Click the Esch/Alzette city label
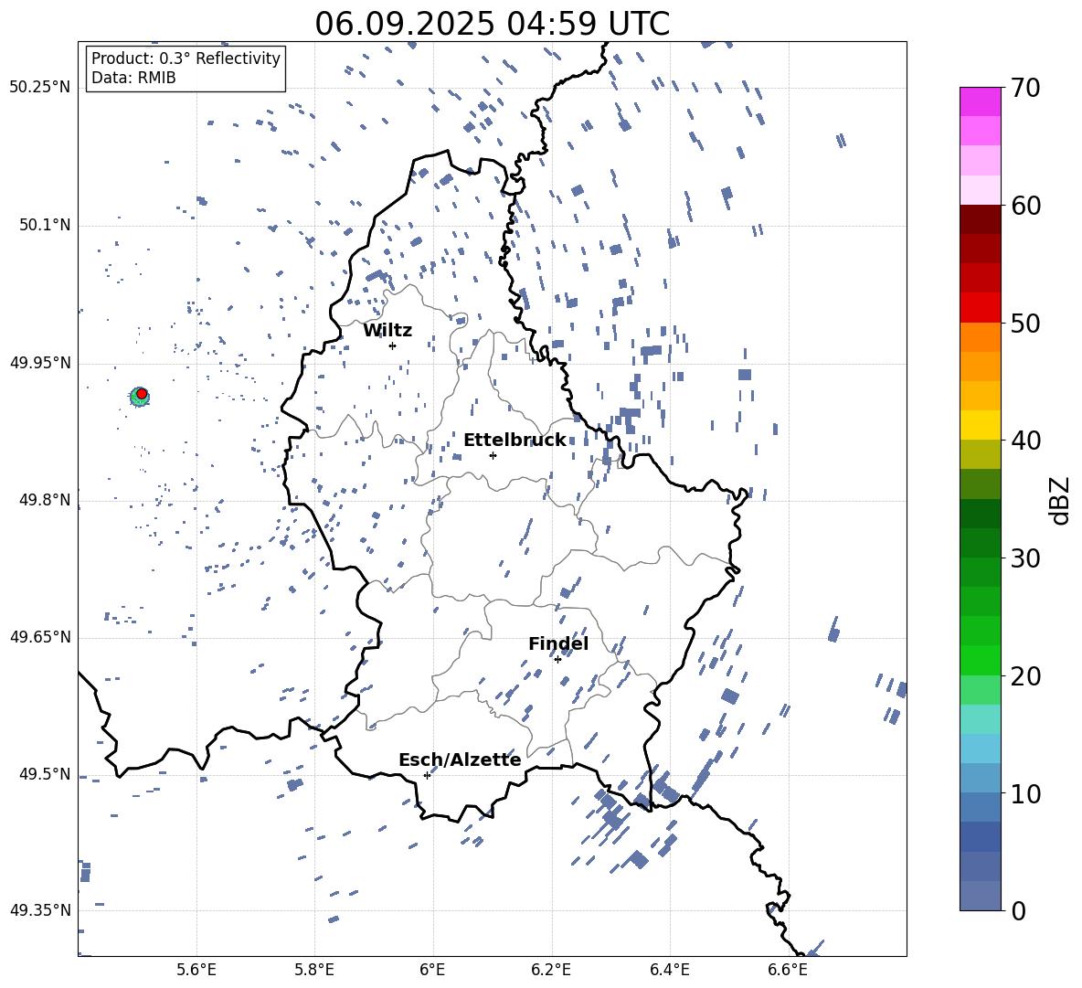The image size is (1082, 988). pos(460,760)
